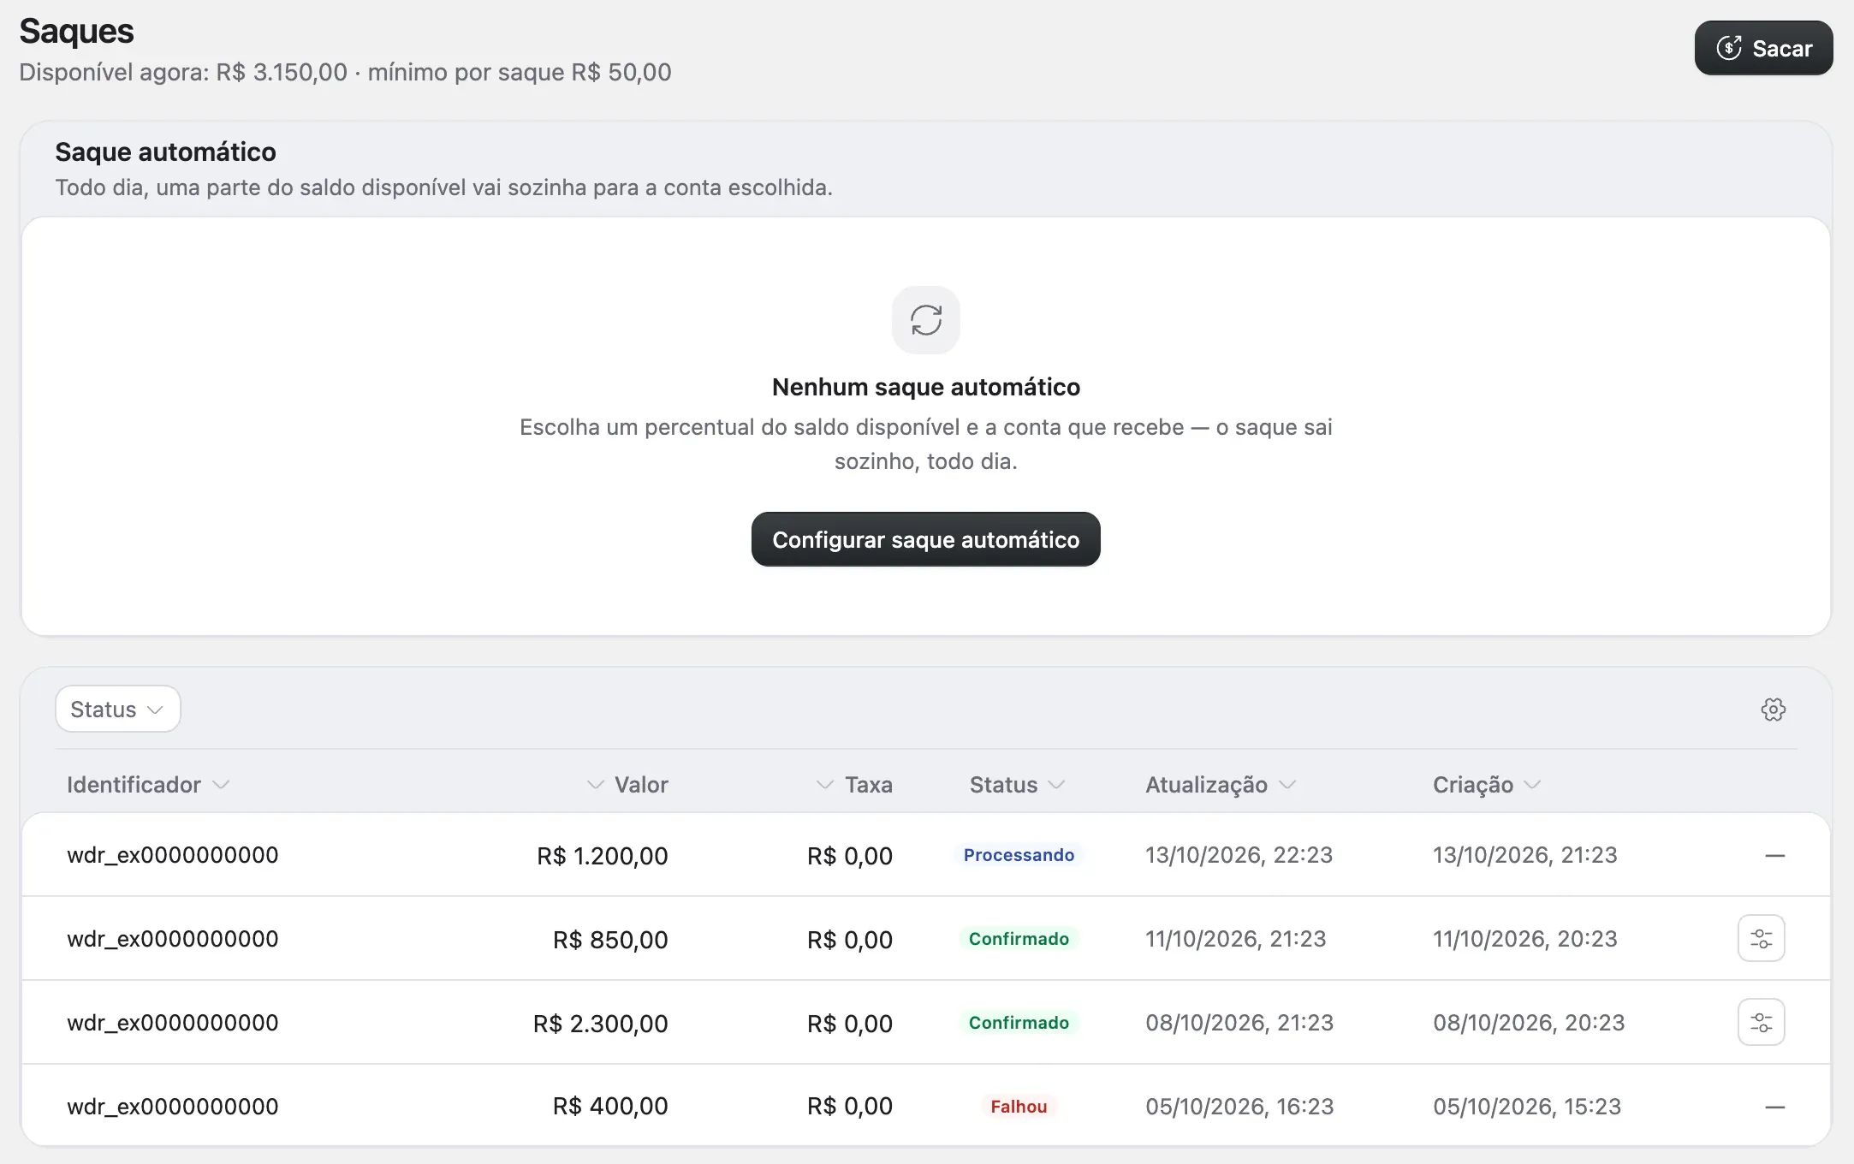Click update date 13/10/2026, 22:23

(x=1239, y=854)
